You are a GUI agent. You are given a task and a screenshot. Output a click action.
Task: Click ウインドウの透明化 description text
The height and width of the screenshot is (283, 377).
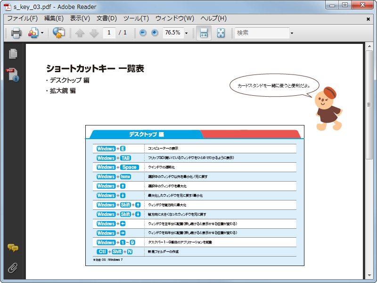(161, 167)
